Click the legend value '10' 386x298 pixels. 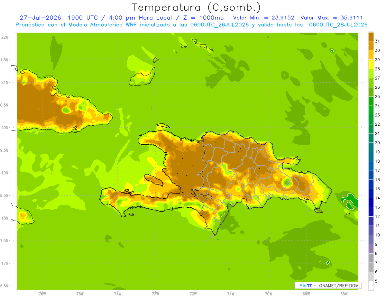[x=377, y=235]
